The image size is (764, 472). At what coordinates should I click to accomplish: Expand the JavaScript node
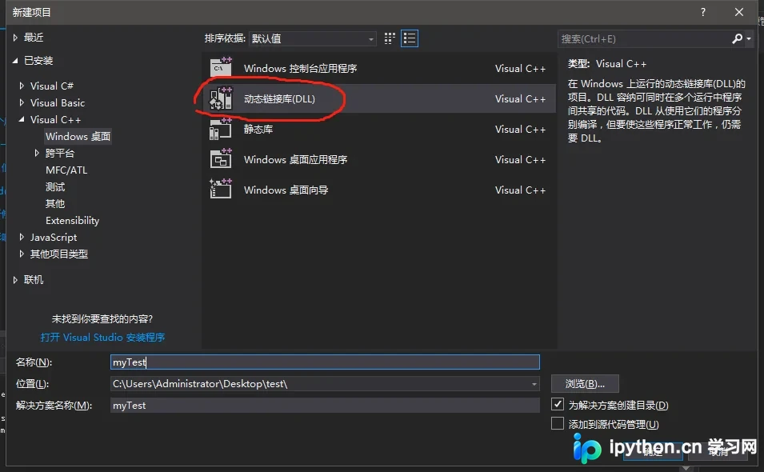pos(22,238)
